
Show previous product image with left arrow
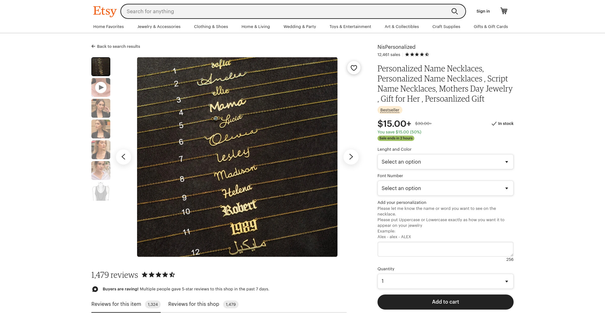pos(124,157)
